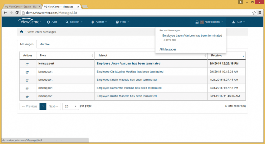
Task: Open the ICM user dropdown
Action: point(238,22)
